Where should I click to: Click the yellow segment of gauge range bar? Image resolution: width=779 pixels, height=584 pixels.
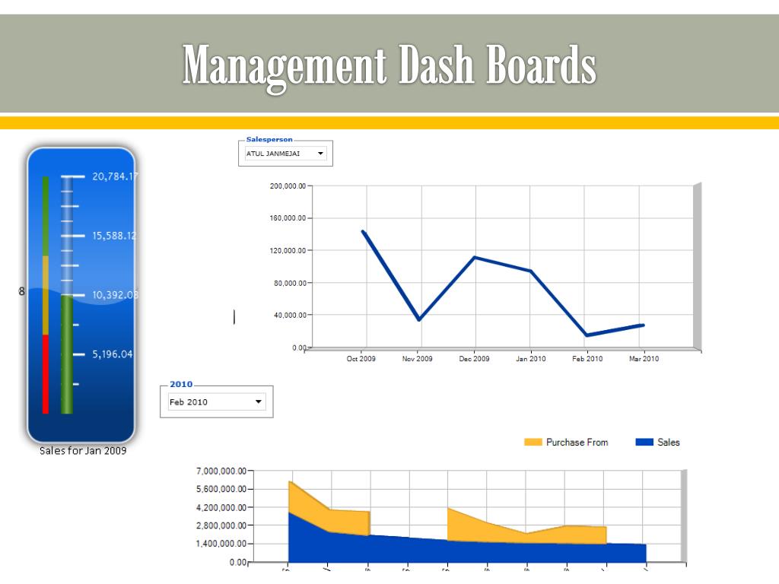[x=45, y=295]
